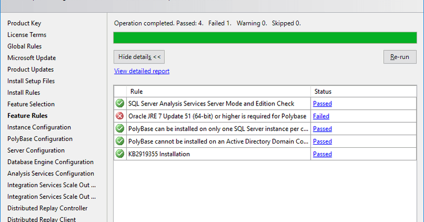Select Analysis Services Configuration step
Viewport: 424px width, 222px height.
51,174
